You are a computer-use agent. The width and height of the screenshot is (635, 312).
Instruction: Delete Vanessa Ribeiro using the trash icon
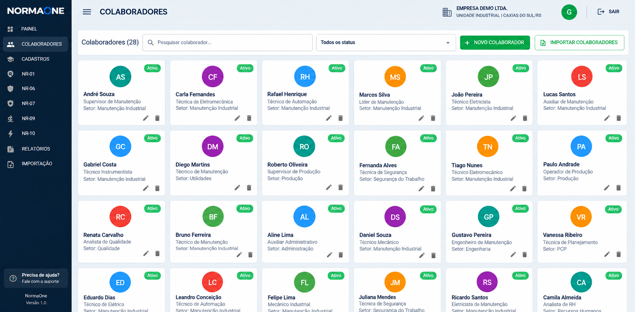coord(619,254)
